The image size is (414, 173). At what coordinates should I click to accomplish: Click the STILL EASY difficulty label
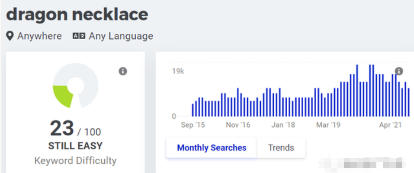point(75,145)
